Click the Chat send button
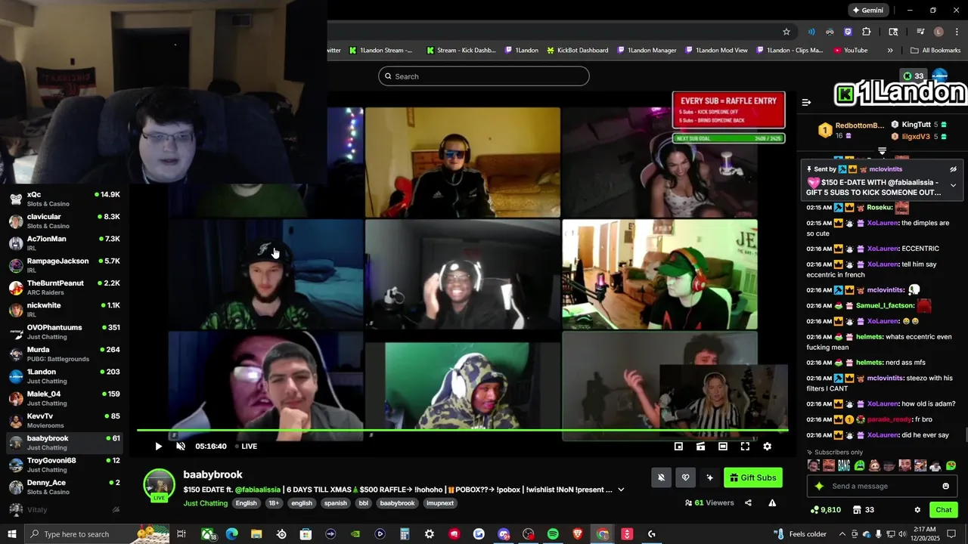Screen dimensions: 968x544 (944, 510)
